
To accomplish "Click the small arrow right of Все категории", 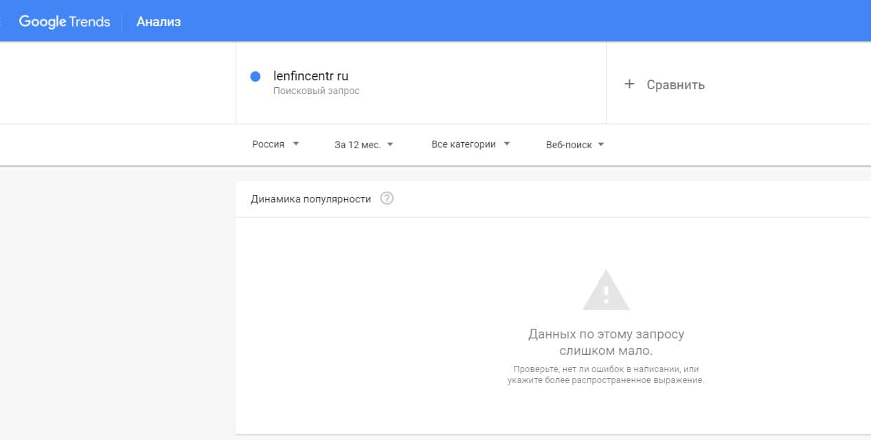I will pos(507,144).
